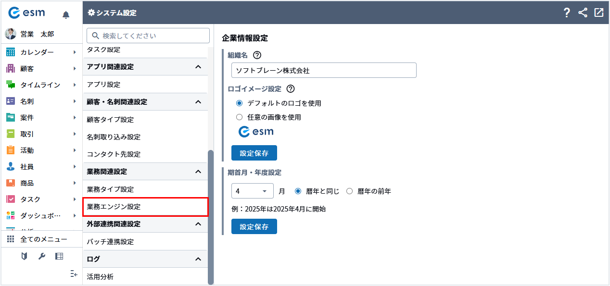Click the share icon in header

point(583,13)
